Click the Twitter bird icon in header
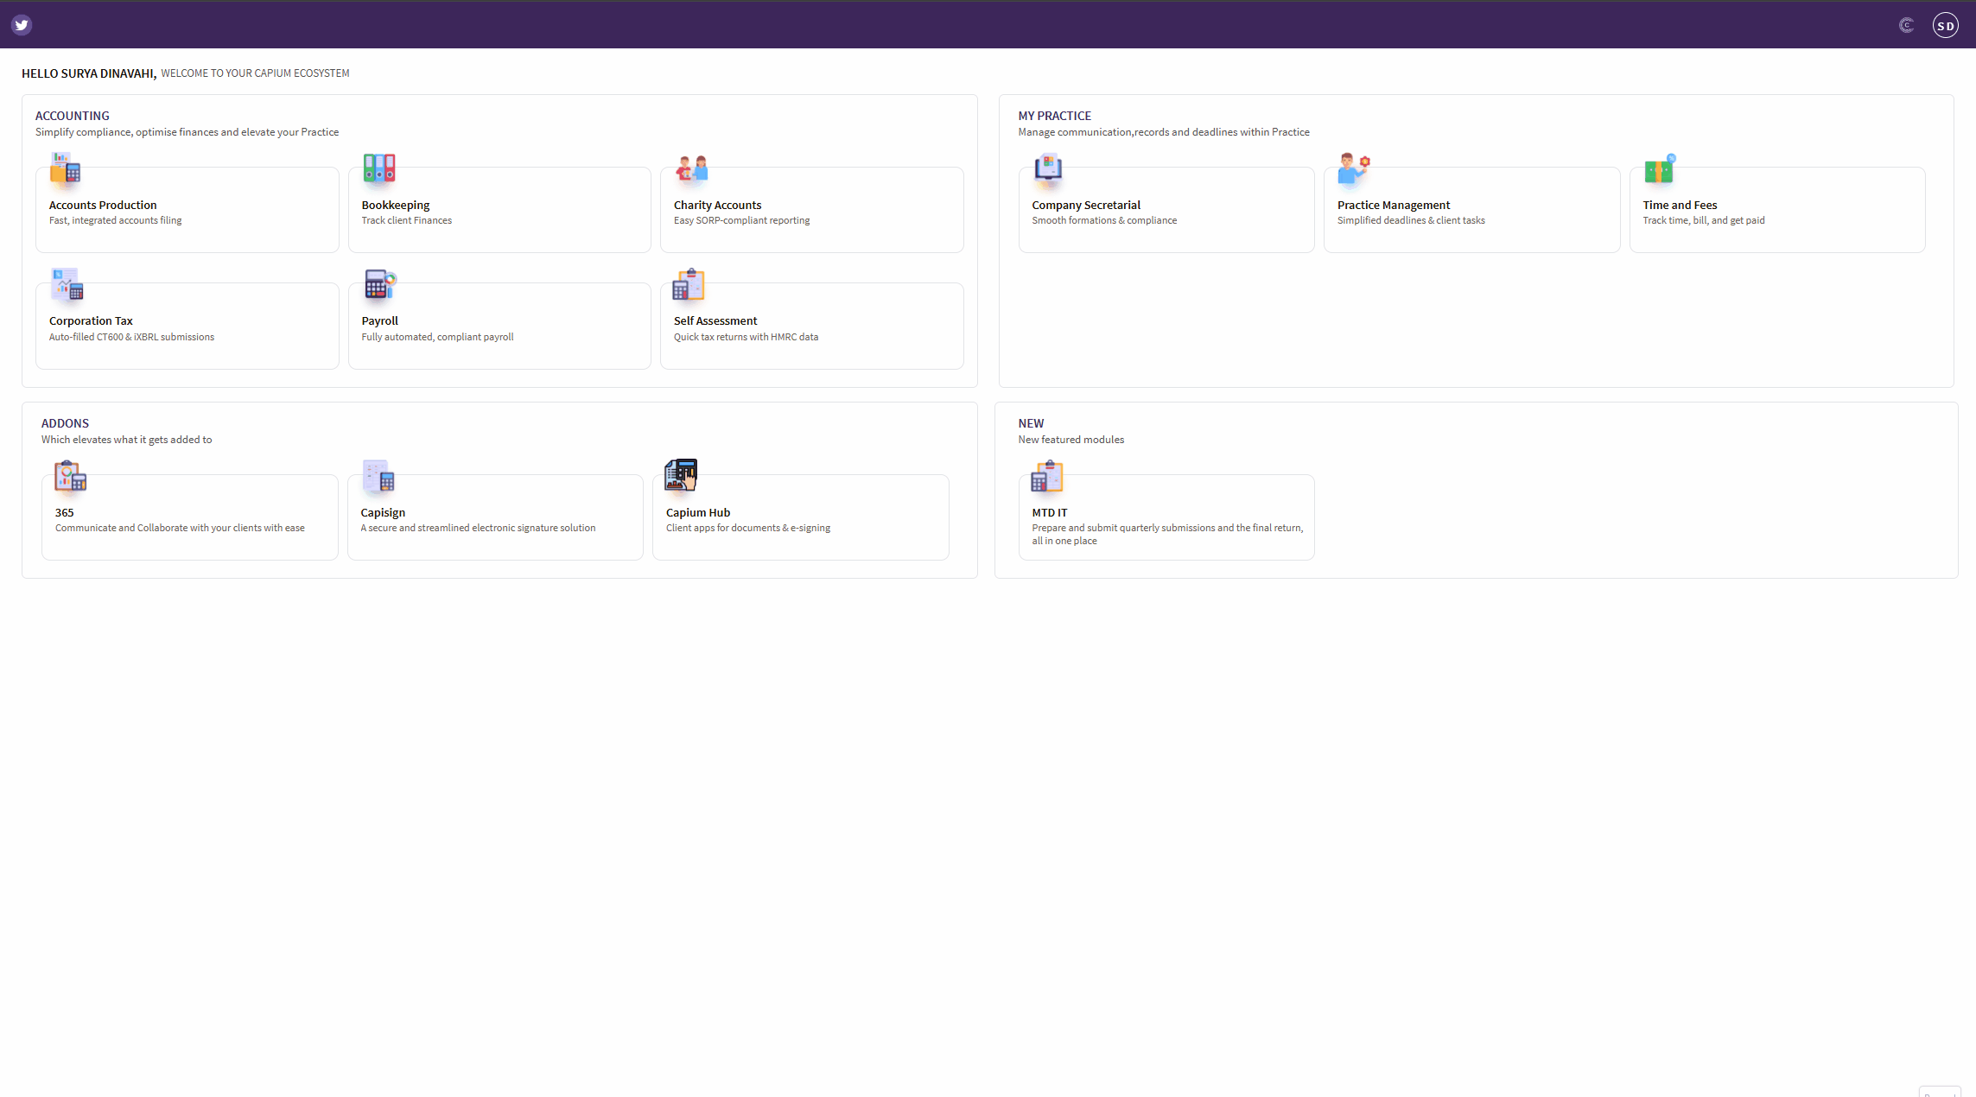This screenshot has width=1976, height=1097. point(22,25)
